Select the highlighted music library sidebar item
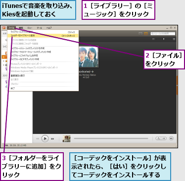This screenshot has height=181, width=185. click(5, 57)
